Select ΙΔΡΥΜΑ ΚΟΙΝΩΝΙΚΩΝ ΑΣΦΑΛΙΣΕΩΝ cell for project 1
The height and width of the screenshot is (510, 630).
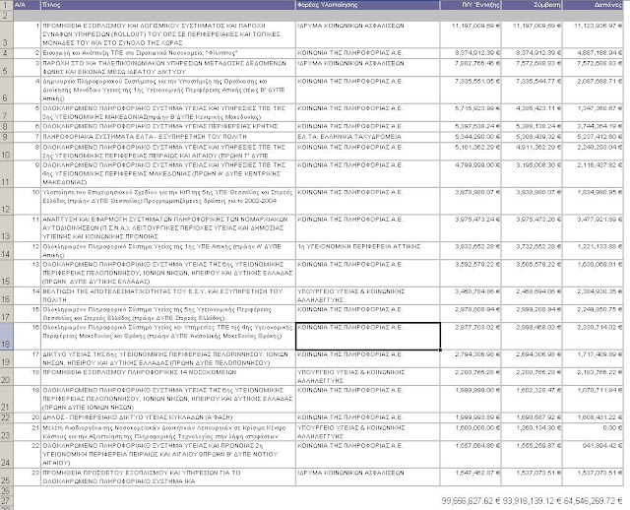367,34
